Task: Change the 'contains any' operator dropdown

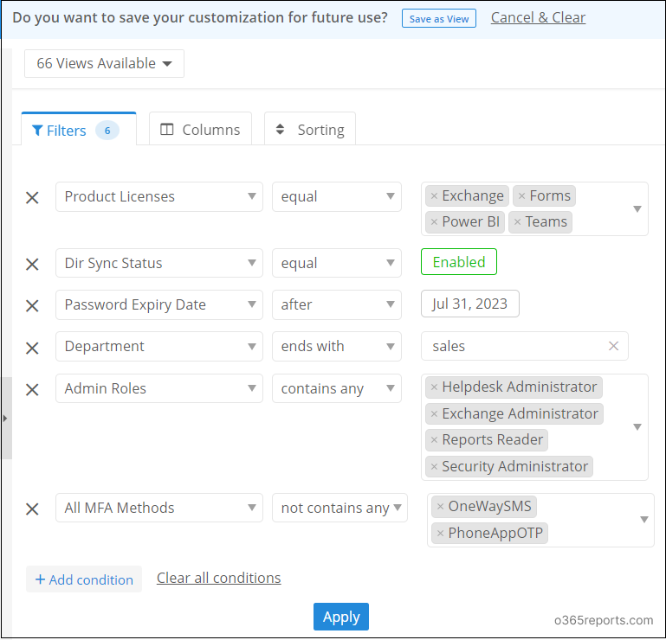Action: point(336,388)
